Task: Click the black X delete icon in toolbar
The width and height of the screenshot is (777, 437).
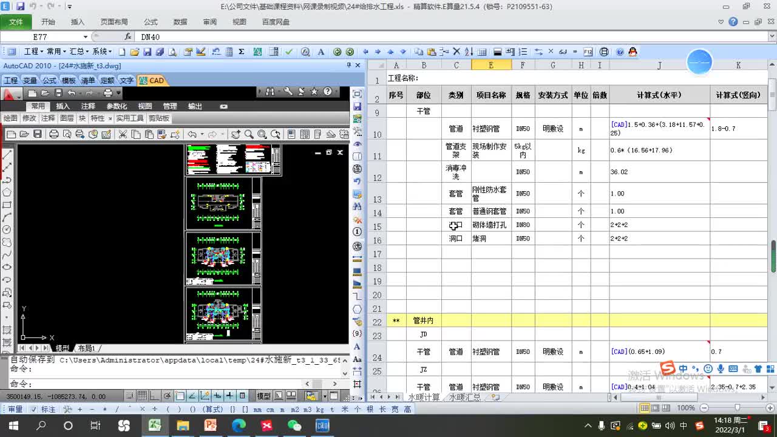Action: pyautogui.click(x=456, y=52)
